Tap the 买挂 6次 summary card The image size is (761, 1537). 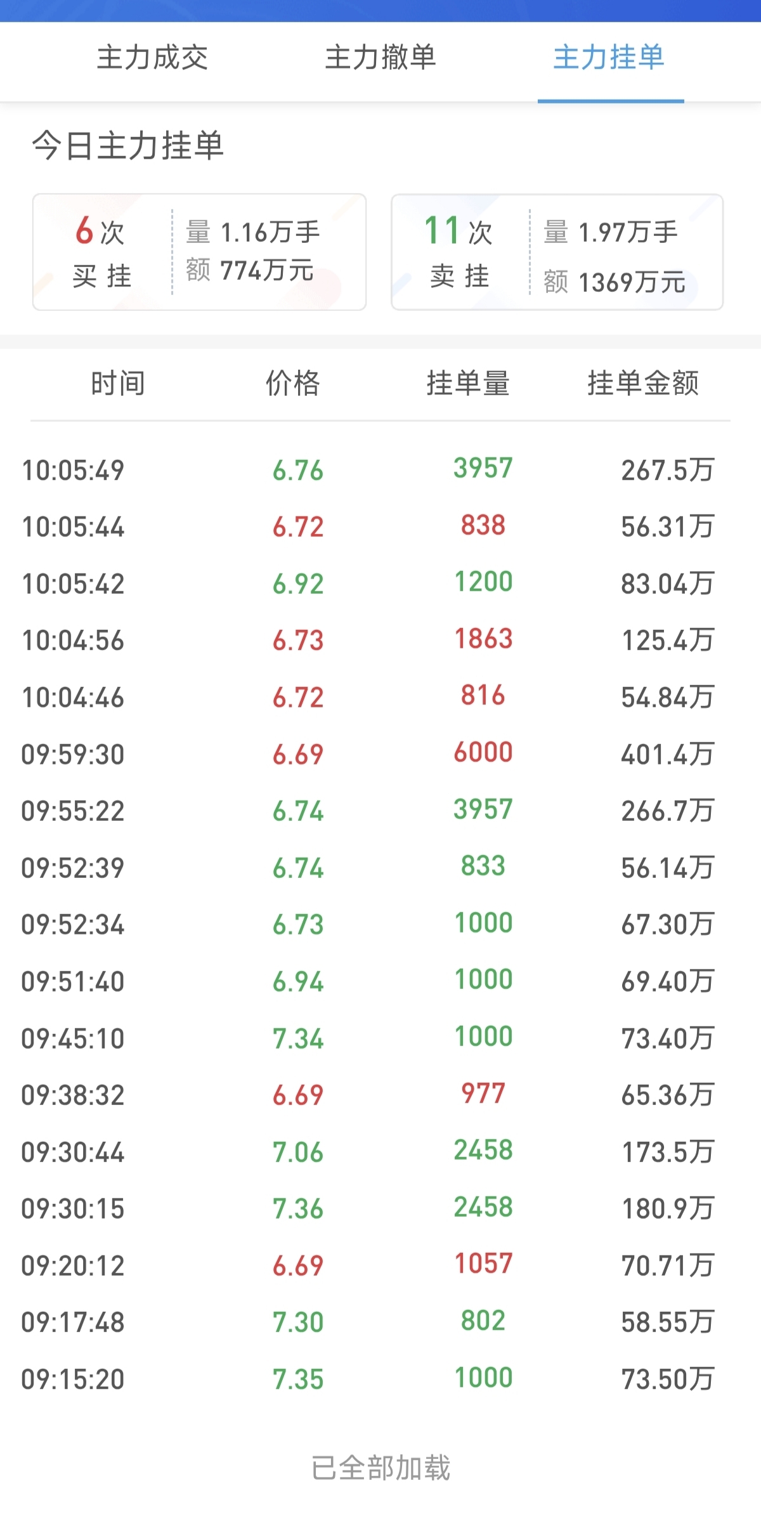click(199, 252)
